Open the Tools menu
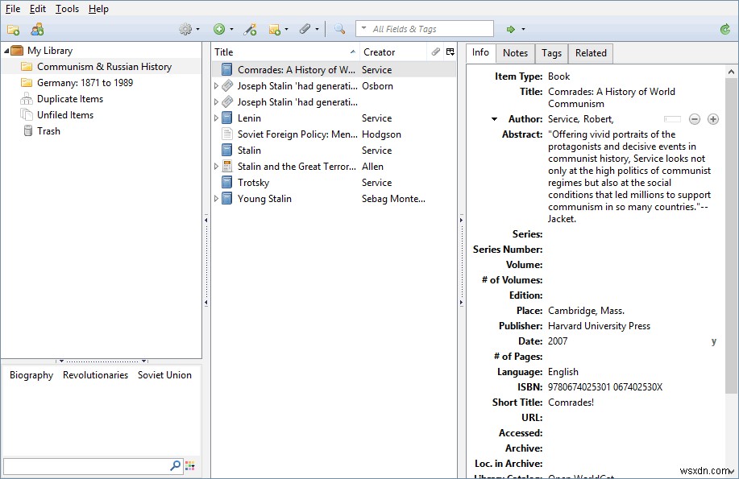Viewport: 739px width, 479px height. pos(66,9)
